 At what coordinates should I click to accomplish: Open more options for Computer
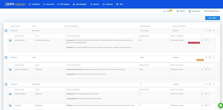click(214, 84)
